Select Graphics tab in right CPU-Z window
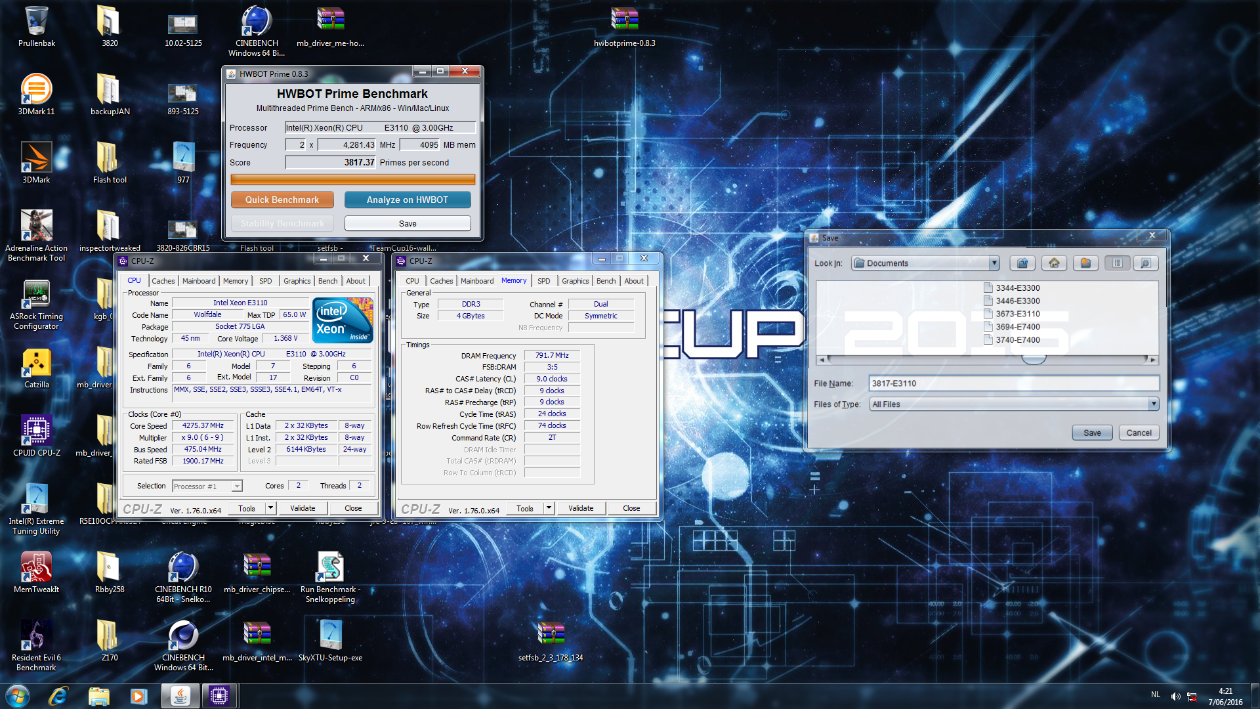This screenshot has width=1260, height=709. pos(575,281)
